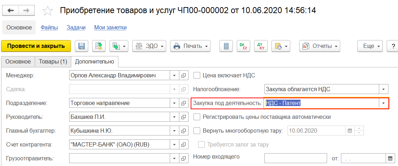This screenshot has height=166, width=398.
Task: Click the Дт/Кт accounting entries icon
Action: [261, 46]
